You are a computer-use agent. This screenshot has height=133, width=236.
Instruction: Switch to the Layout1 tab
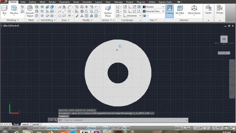point(25,124)
